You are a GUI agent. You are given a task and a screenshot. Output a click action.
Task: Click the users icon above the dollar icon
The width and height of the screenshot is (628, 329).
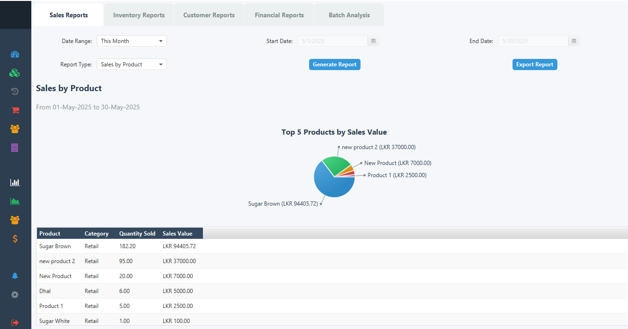click(x=15, y=220)
